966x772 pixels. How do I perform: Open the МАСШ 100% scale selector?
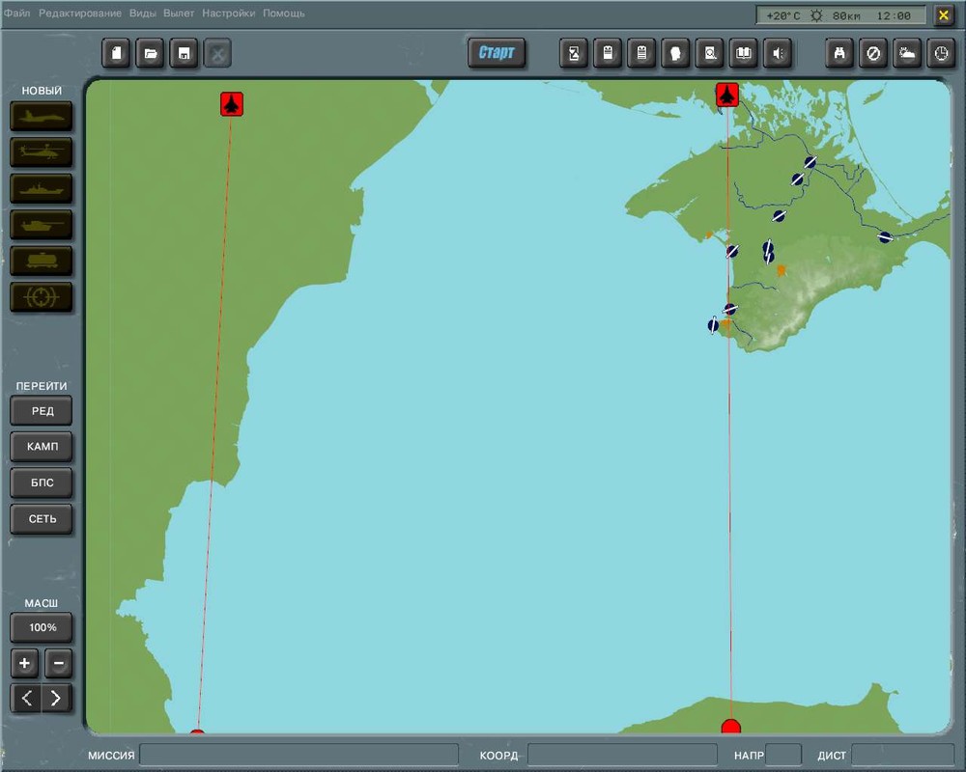point(41,627)
